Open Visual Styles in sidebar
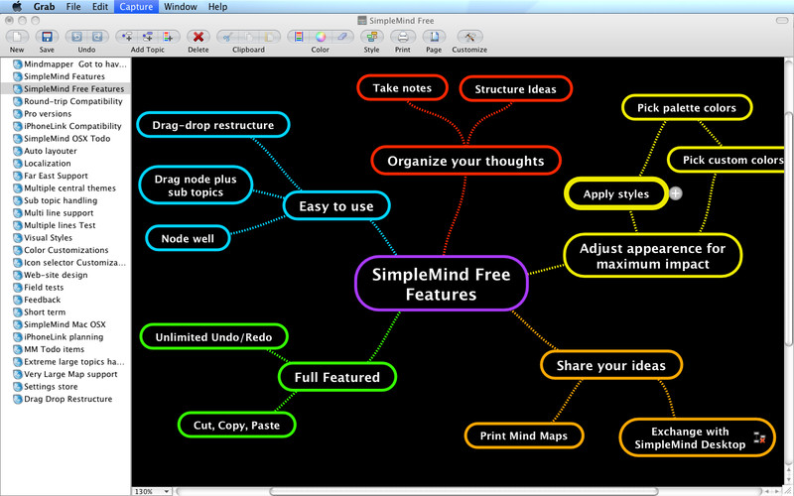Viewport: 794px width, 496px height. (48, 238)
